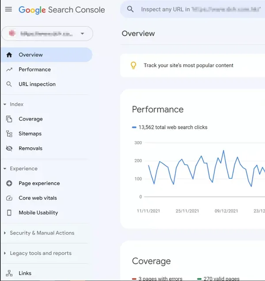Open Removals from sidebar
The height and width of the screenshot is (281, 265).
pyautogui.click(x=30, y=148)
